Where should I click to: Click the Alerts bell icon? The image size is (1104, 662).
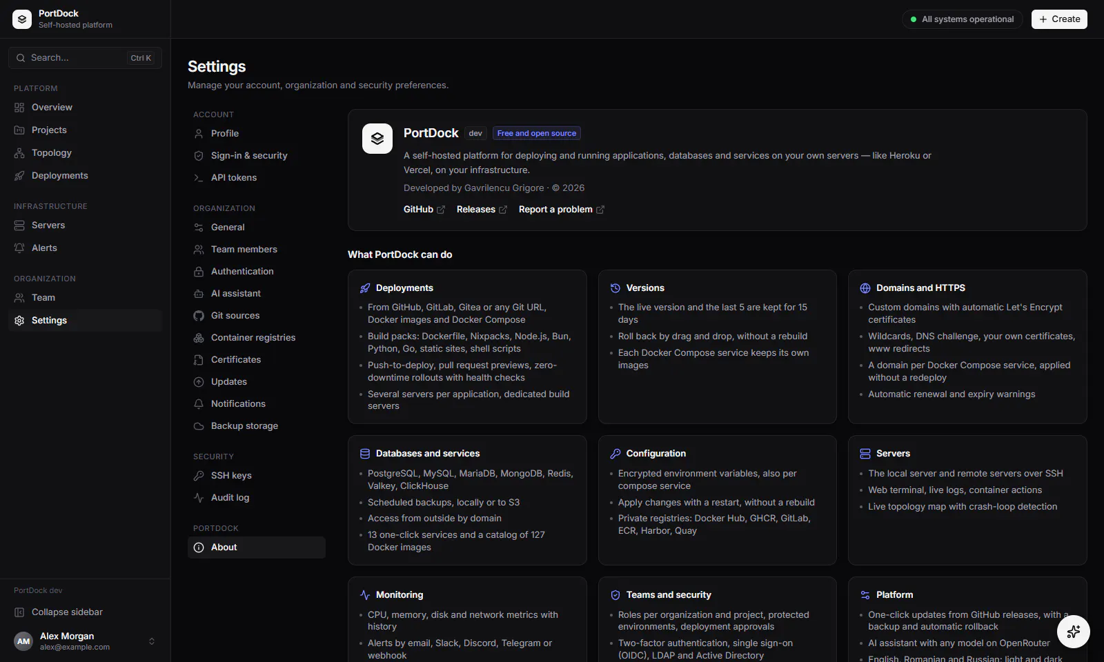19,248
